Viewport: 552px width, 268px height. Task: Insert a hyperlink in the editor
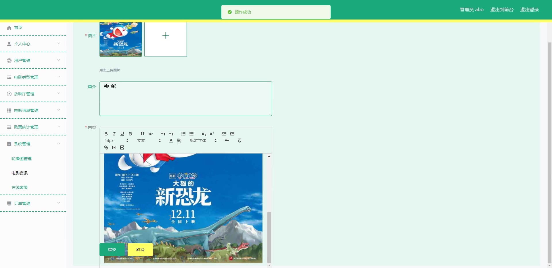(106, 147)
